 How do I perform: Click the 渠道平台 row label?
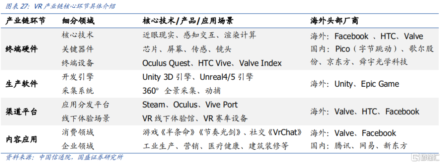(21, 112)
